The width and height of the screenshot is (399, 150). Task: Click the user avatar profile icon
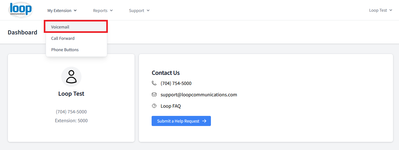pos(71,77)
